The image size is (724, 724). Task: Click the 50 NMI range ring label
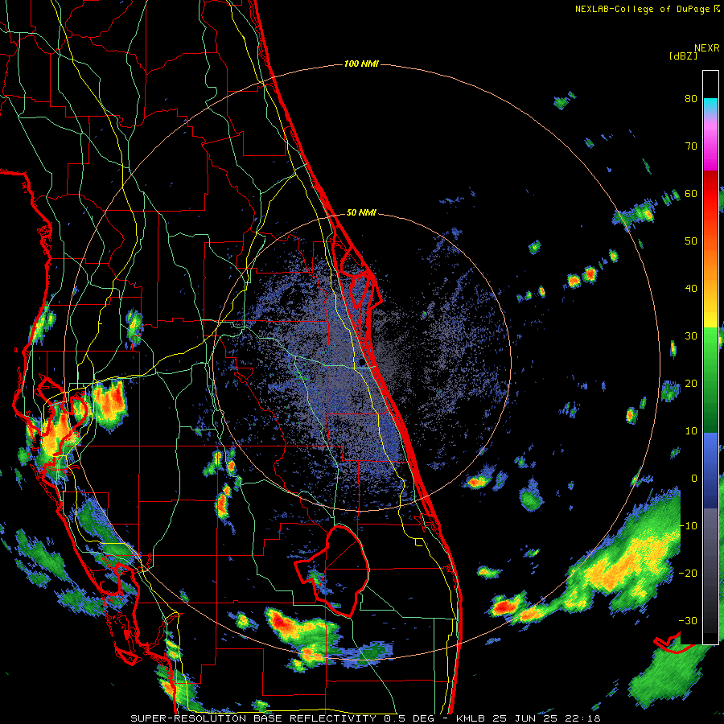click(361, 213)
